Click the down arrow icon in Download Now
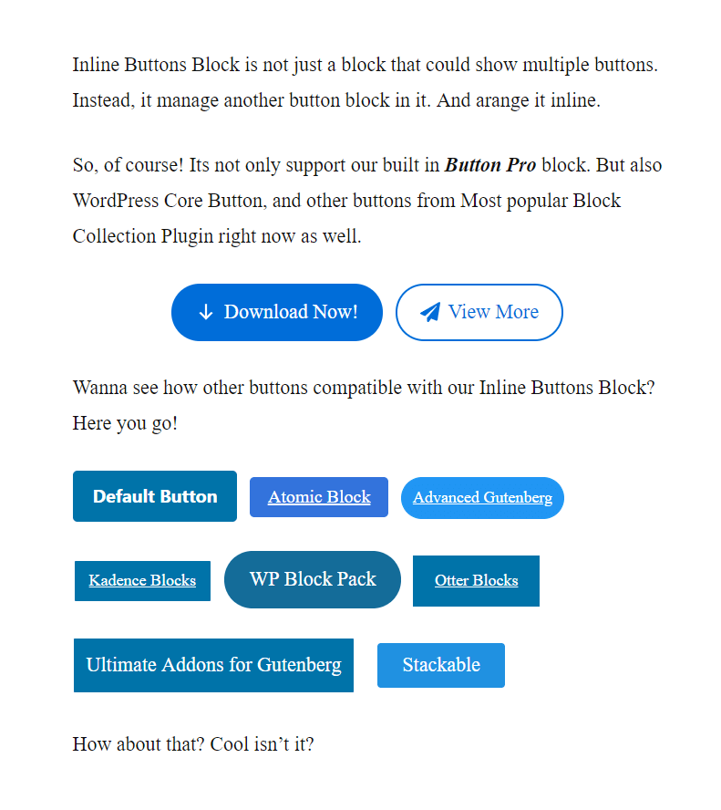721x810 pixels. (x=206, y=313)
